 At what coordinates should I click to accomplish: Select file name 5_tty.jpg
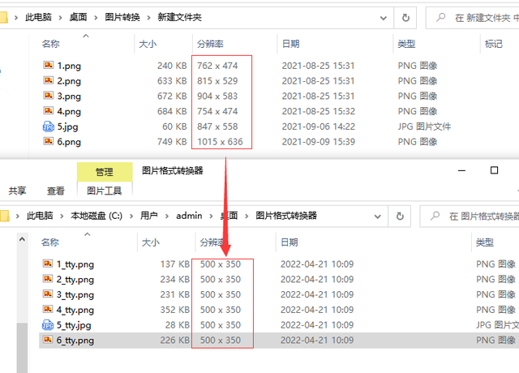click(74, 325)
